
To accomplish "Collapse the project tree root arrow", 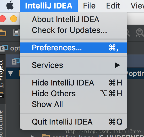I will click(x=10, y=73).
